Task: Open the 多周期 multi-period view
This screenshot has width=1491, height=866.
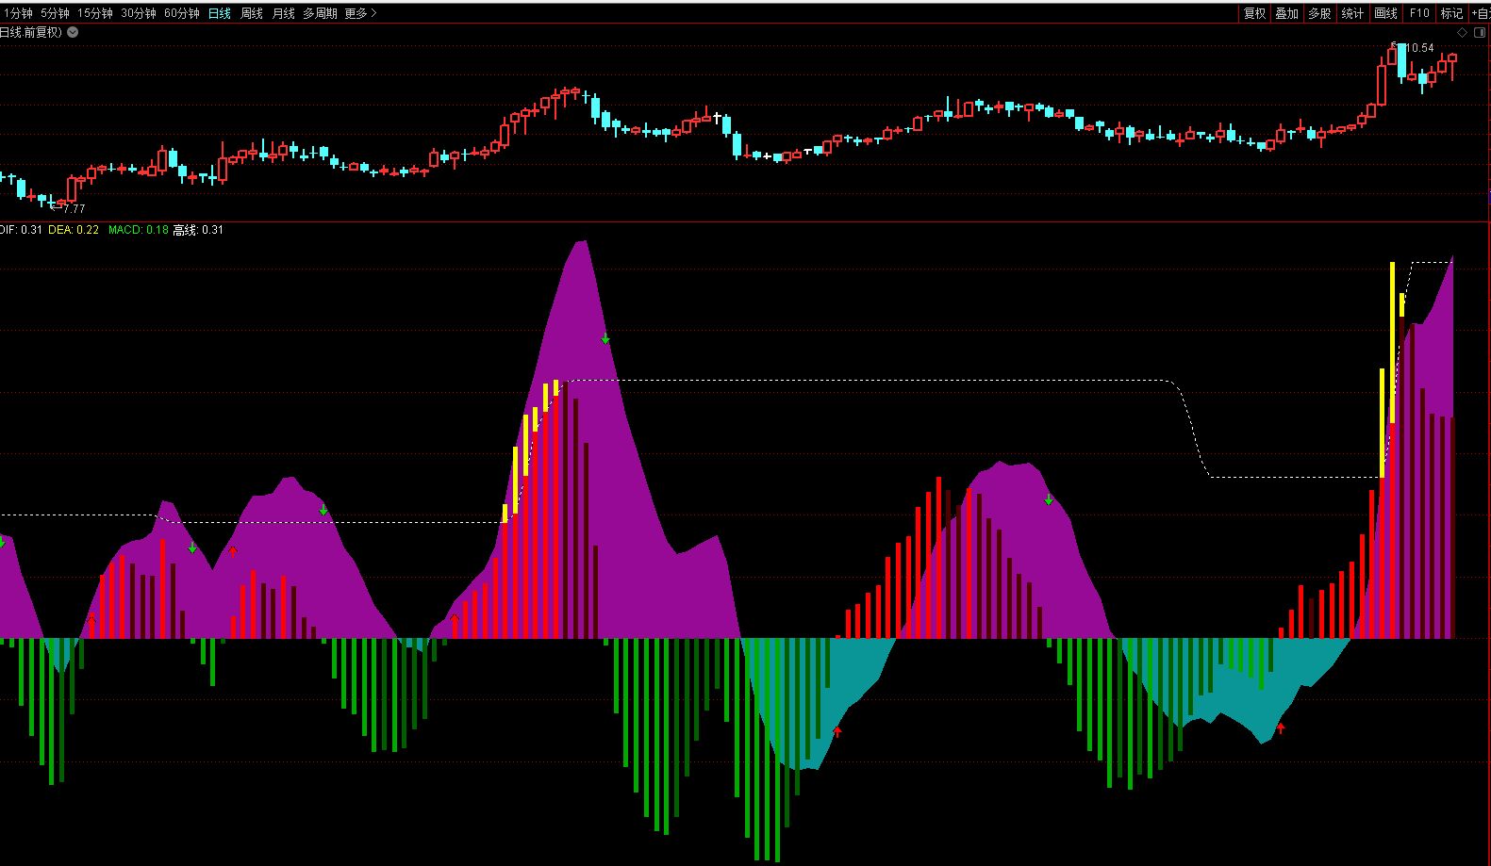Action: tap(320, 13)
